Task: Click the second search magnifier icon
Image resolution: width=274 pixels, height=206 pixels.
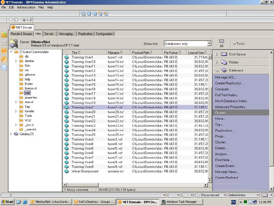Action: [16, 20]
